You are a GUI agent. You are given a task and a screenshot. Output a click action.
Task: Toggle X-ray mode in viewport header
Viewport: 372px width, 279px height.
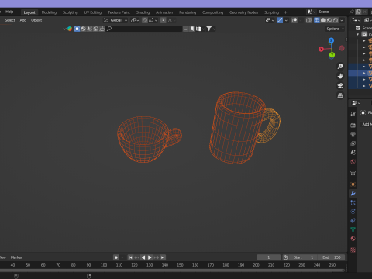(x=308, y=20)
